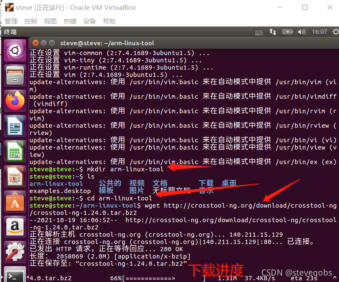Click the 下载 folder name

pyautogui.click(x=206, y=183)
